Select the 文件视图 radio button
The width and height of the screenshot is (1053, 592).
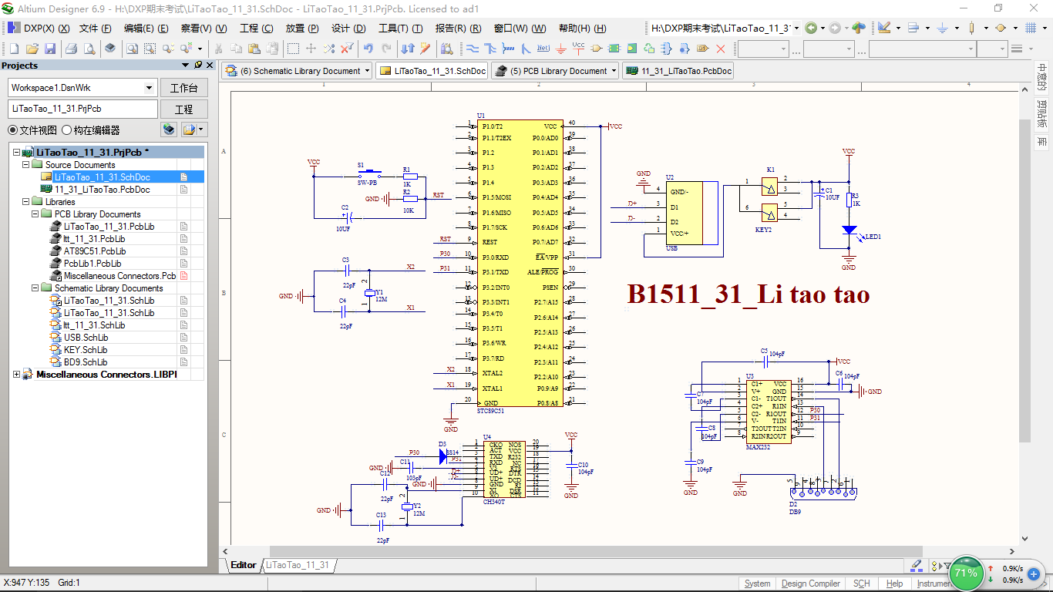13,130
